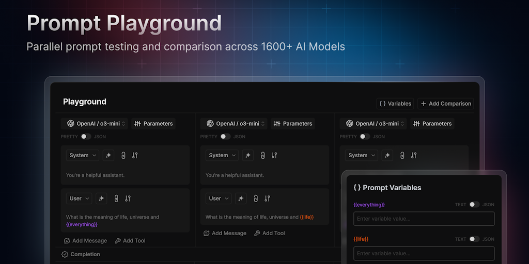Click up-down pins icon in User message containing {{life}}
Image resolution: width=529 pixels, height=264 pixels.
(267, 199)
